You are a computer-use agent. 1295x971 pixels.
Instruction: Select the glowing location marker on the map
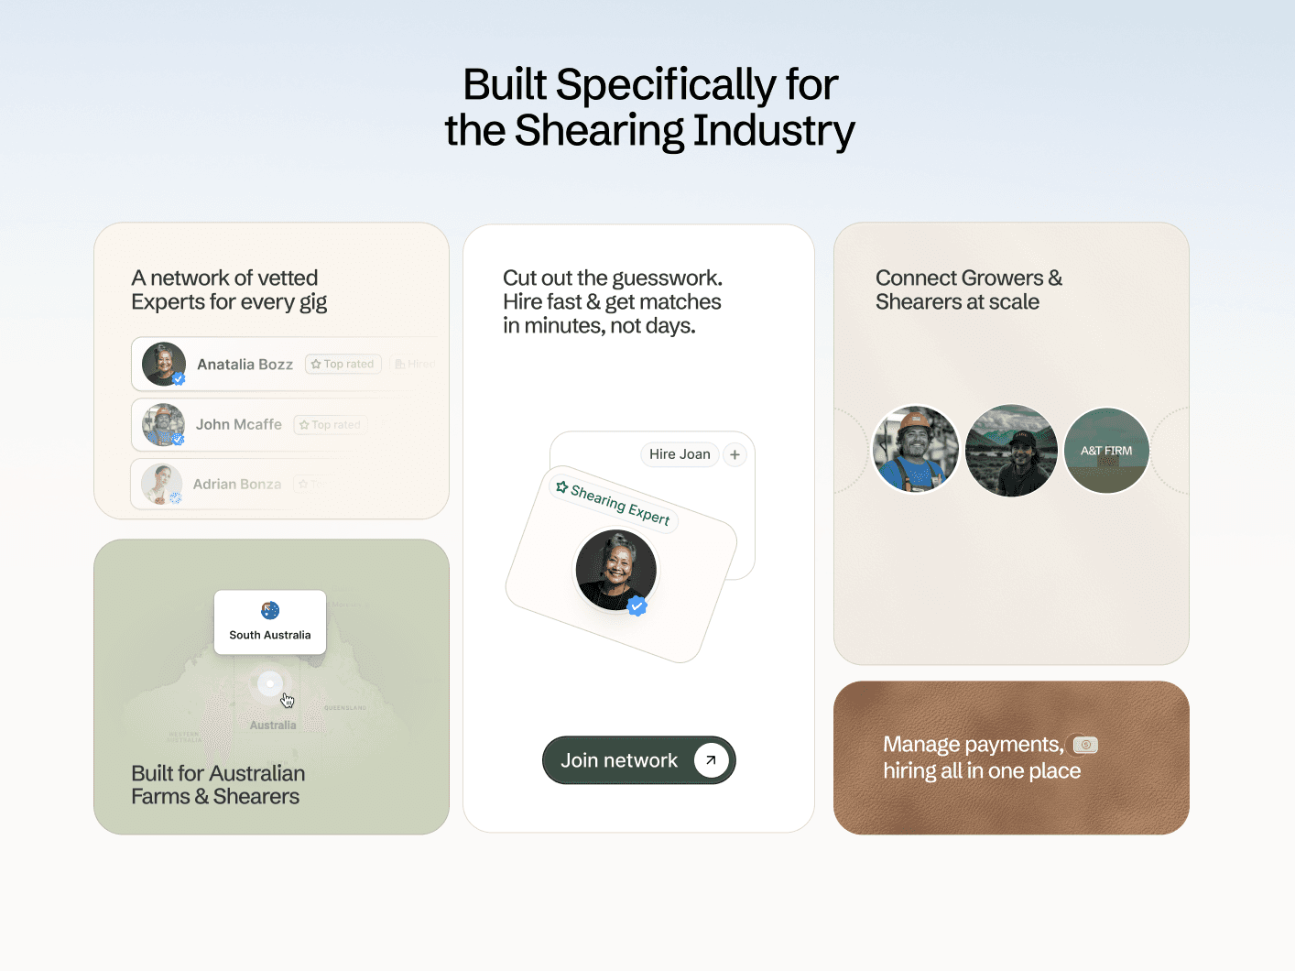(x=270, y=683)
